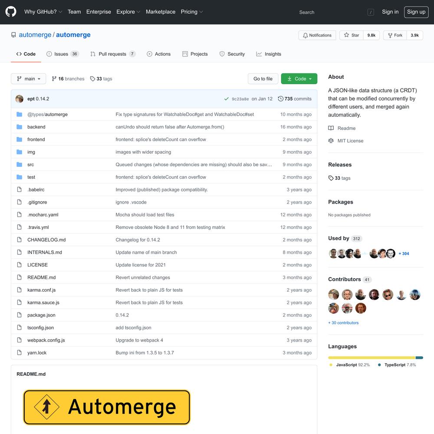Screen dimensions: 434x434
Task: Open the 'Changelog for 0.14.2' commit message
Action: point(138,240)
